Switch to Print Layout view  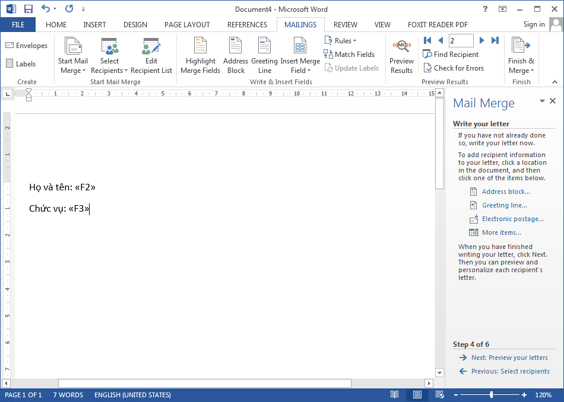coord(417,394)
